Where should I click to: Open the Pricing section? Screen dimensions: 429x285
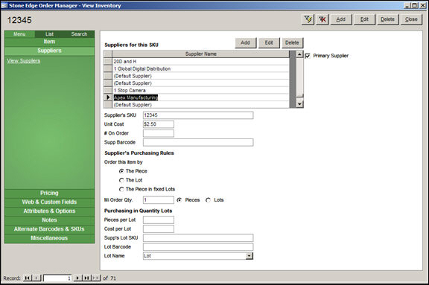click(x=49, y=193)
